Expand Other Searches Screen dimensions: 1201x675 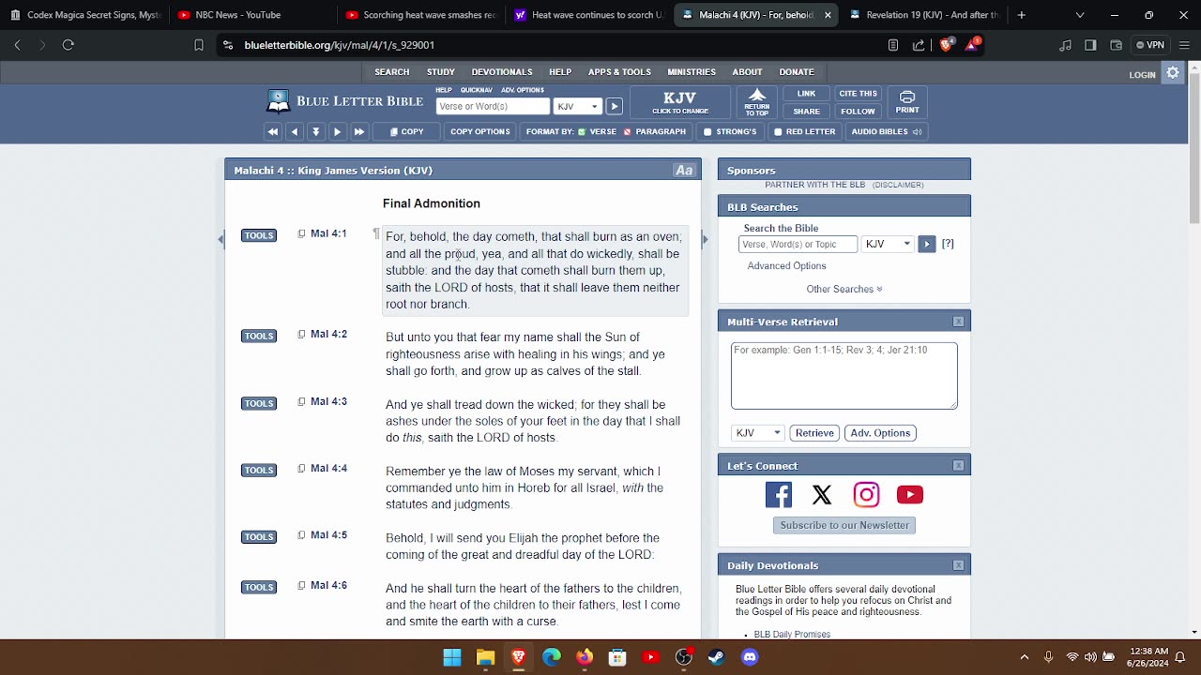[844, 289]
